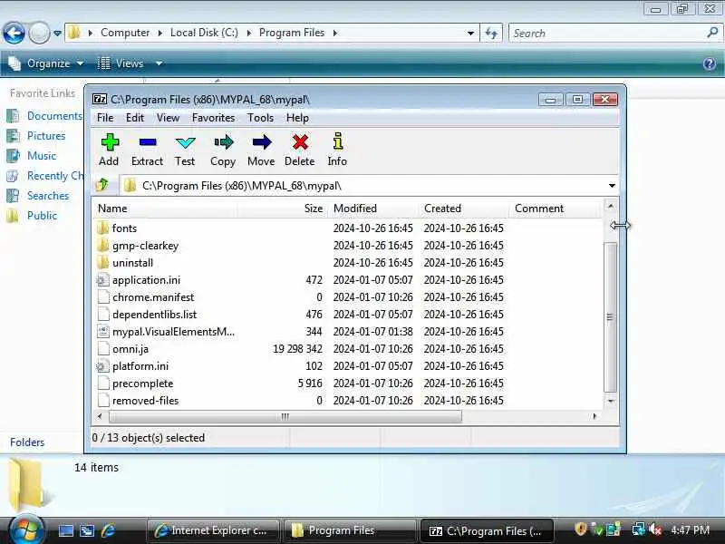This screenshot has width=725, height=544.
Task: Open Explorer help question mark icon
Action: (710, 63)
